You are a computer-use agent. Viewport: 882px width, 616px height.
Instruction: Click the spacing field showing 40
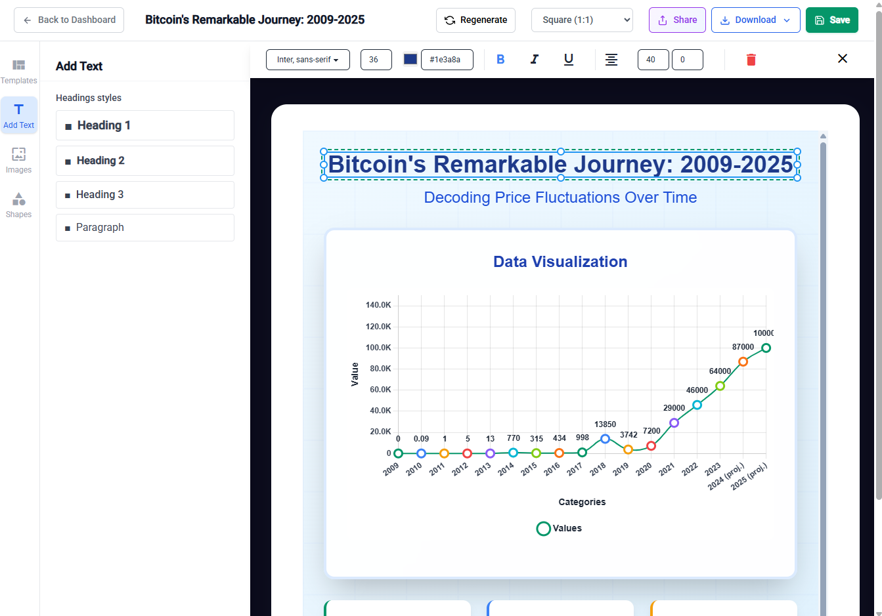click(653, 60)
